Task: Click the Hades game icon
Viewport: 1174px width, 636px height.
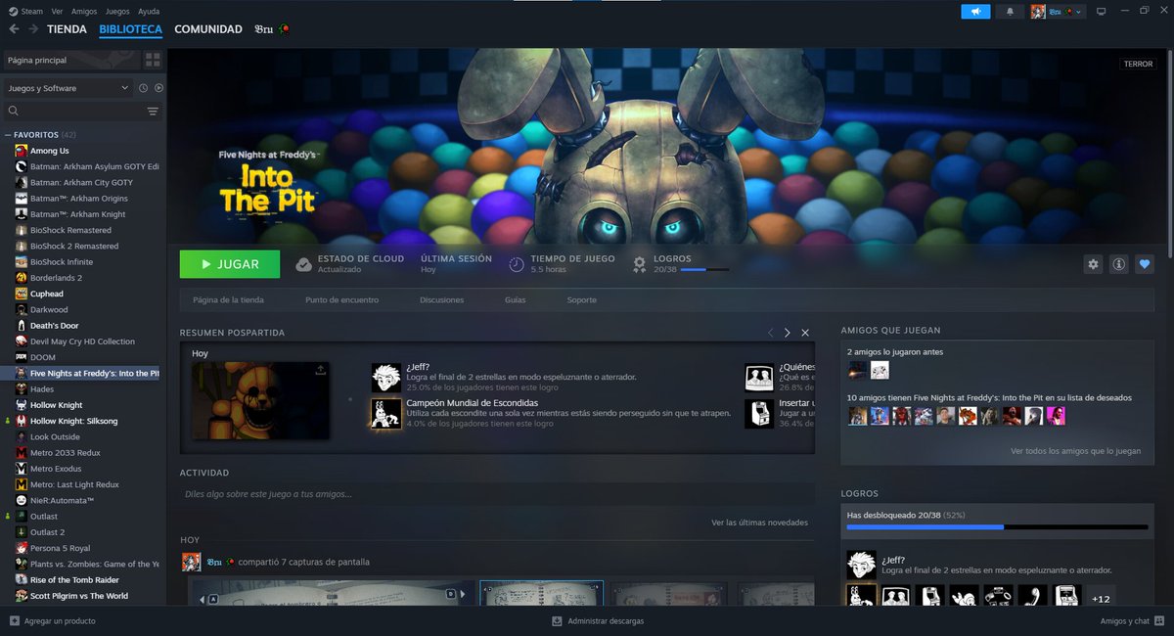Action: (21, 389)
